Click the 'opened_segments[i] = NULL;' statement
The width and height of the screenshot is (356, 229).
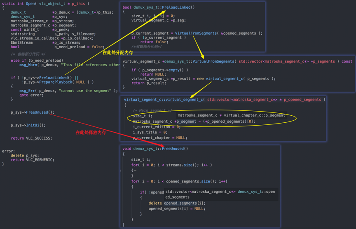click(x=177, y=208)
